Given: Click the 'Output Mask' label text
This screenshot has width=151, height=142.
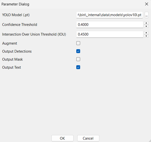Looking at the screenshot, I should coord(13,59).
